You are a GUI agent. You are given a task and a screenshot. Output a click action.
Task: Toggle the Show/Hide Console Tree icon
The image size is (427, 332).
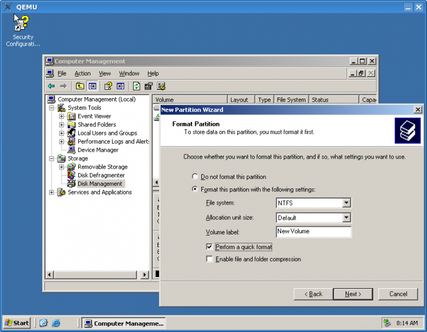pos(92,86)
